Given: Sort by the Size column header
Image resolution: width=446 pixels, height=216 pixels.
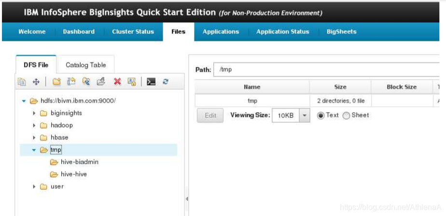Looking at the screenshot, I should coord(340,87).
